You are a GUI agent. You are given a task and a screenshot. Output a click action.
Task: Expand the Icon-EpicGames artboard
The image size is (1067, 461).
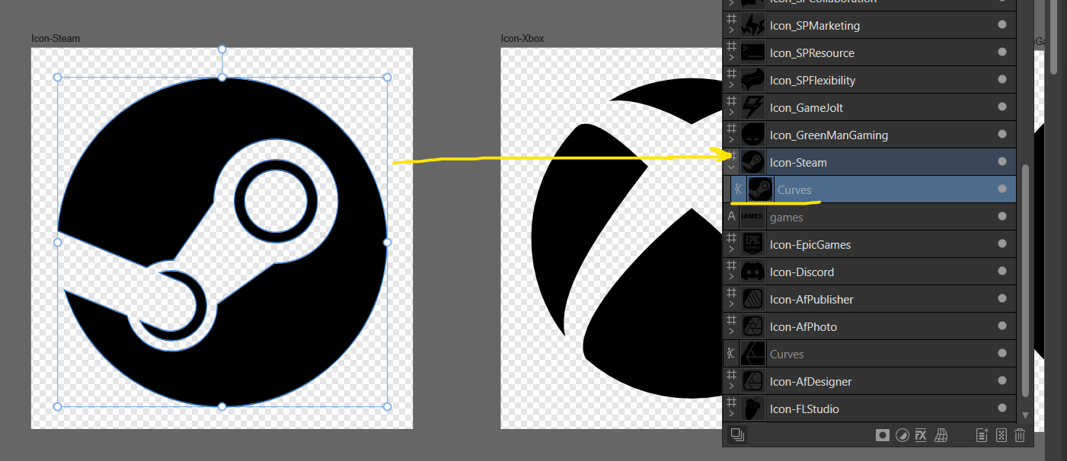731,250
